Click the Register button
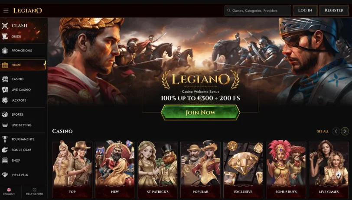Image resolution: width=352 pixels, height=200 pixels. 334,10
